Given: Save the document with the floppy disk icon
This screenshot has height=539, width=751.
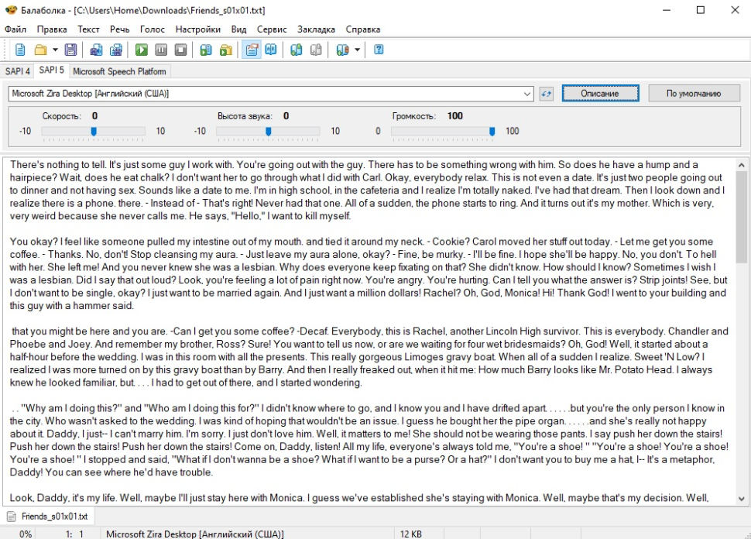Looking at the screenshot, I should (70, 50).
